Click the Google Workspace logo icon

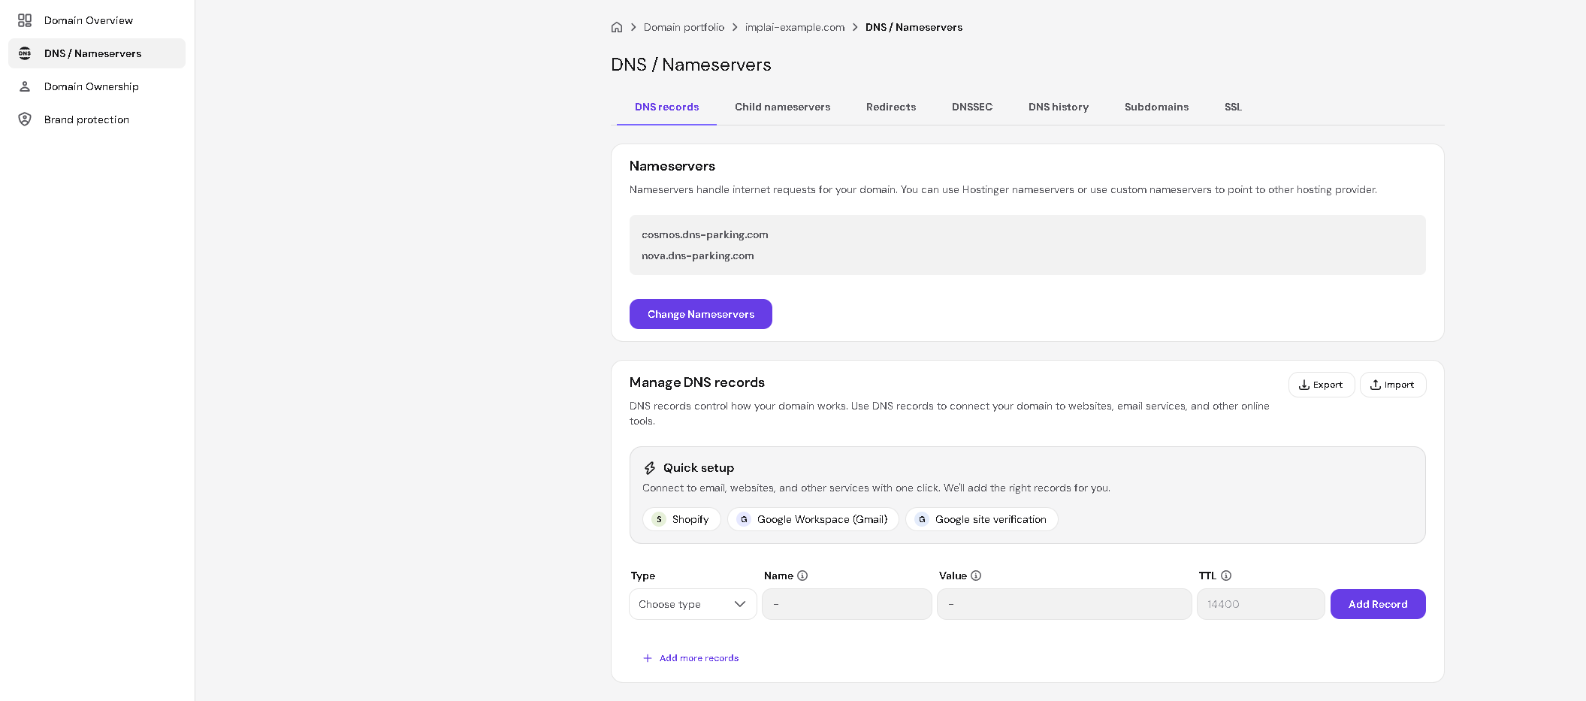pos(744,519)
